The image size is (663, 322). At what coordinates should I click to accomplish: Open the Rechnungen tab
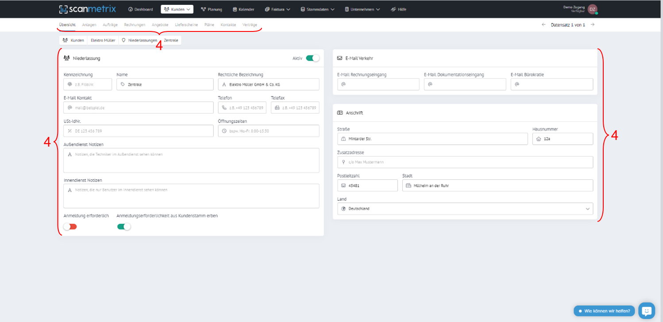point(135,25)
